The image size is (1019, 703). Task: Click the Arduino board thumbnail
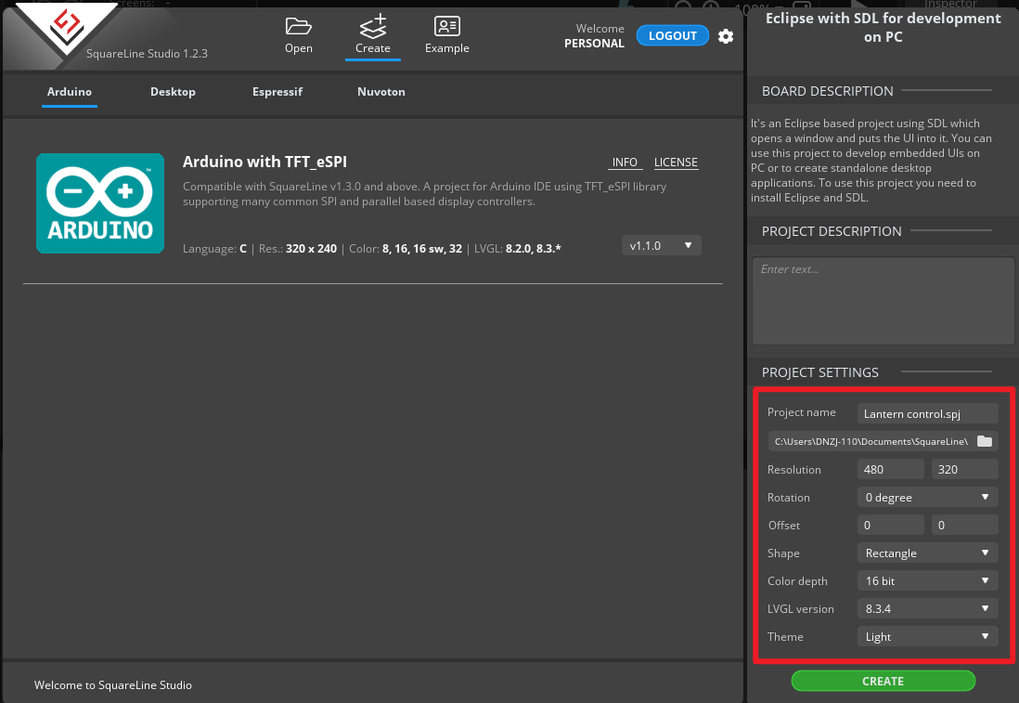(100, 203)
